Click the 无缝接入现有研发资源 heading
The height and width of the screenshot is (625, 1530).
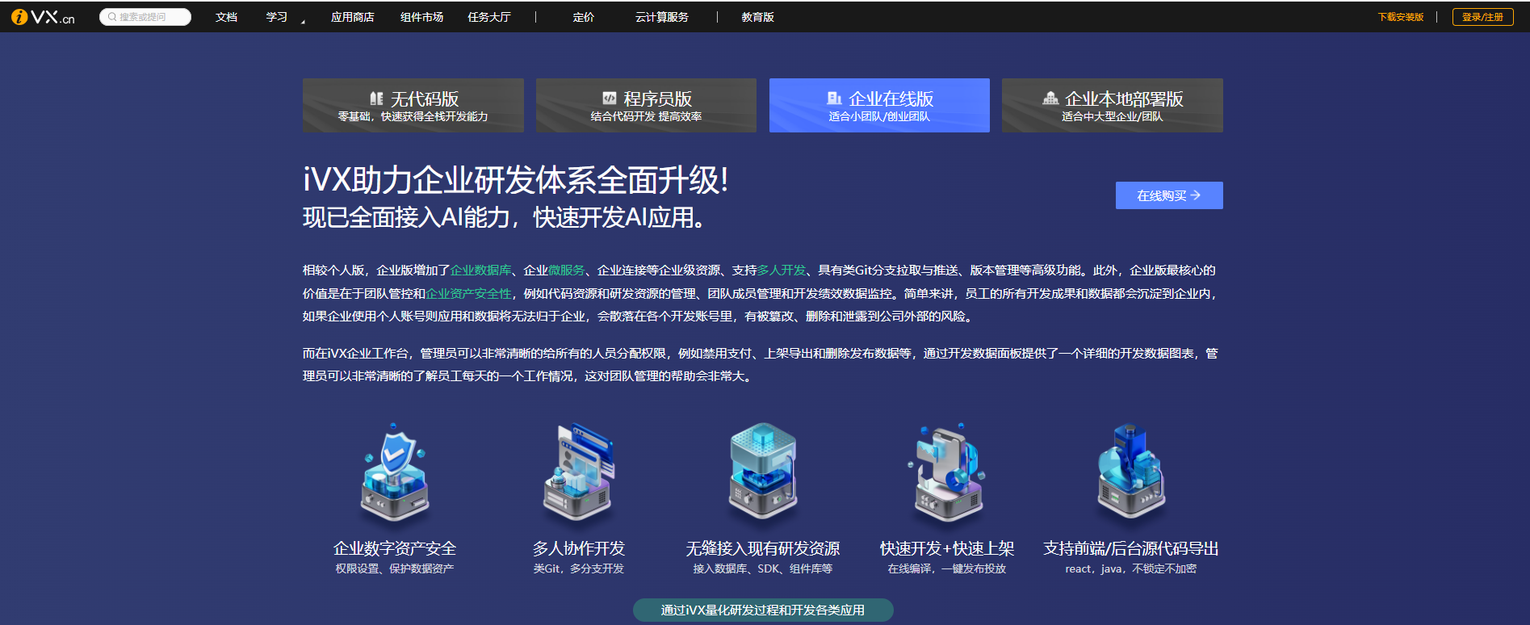763,549
